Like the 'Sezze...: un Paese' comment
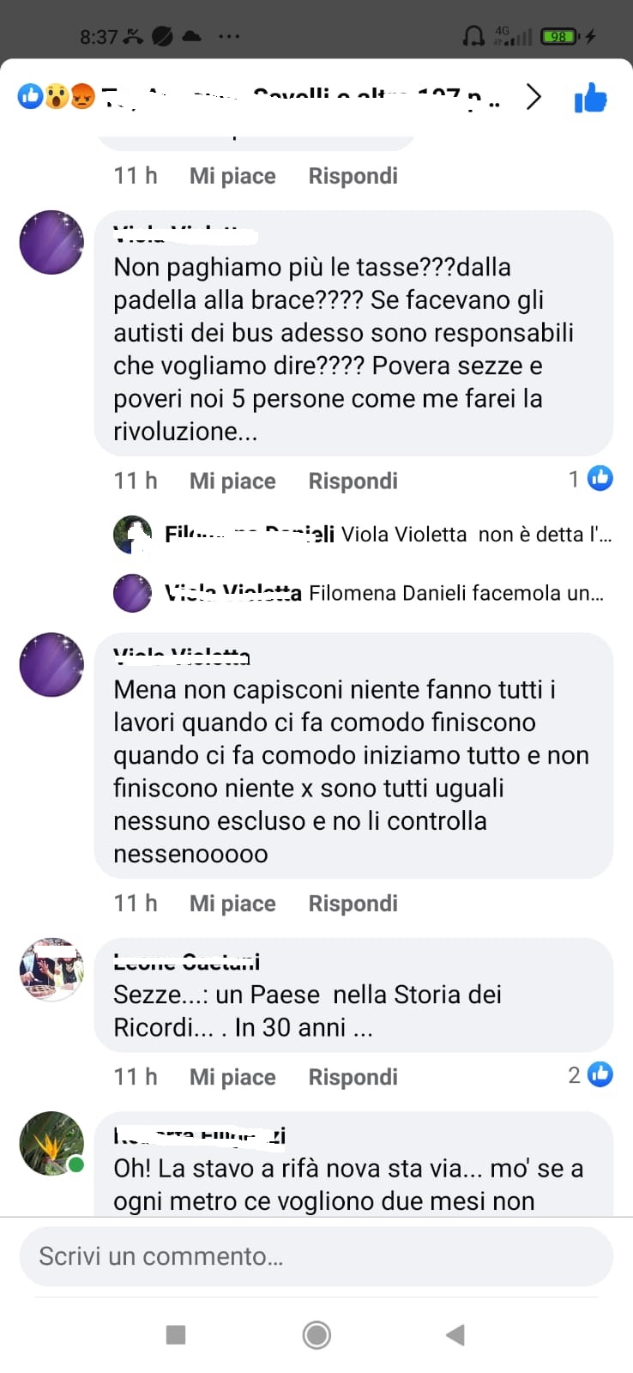 232,1077
